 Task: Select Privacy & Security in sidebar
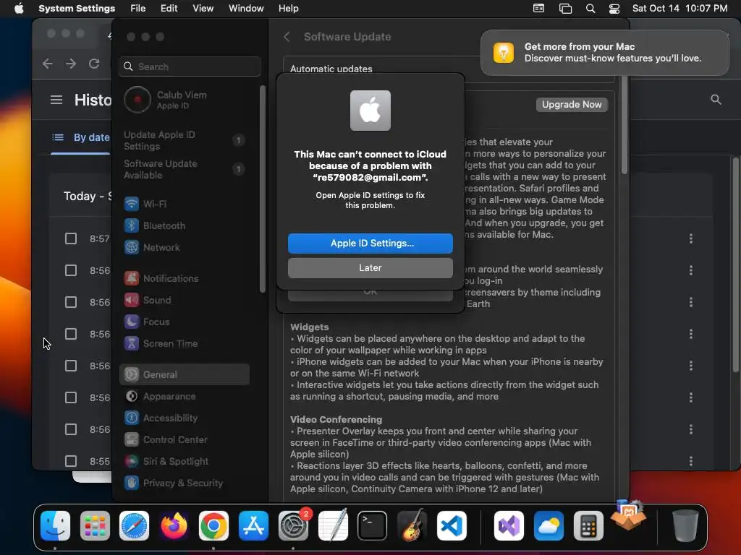tap(185, 483)
